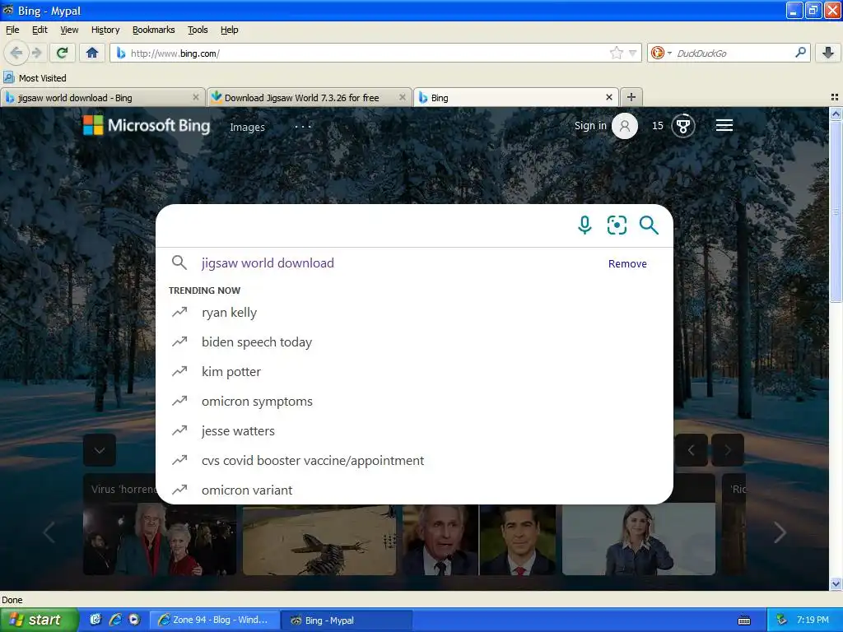The image size is (843, 632).
Task: Collapse the news feed with the down chevron
Action: (100, 450)
